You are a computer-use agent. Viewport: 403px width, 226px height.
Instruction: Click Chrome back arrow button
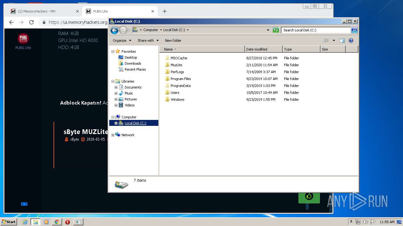click(11, 22)
